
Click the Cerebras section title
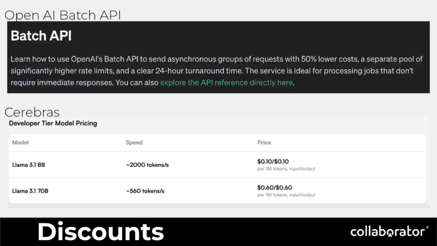(32, 112)
